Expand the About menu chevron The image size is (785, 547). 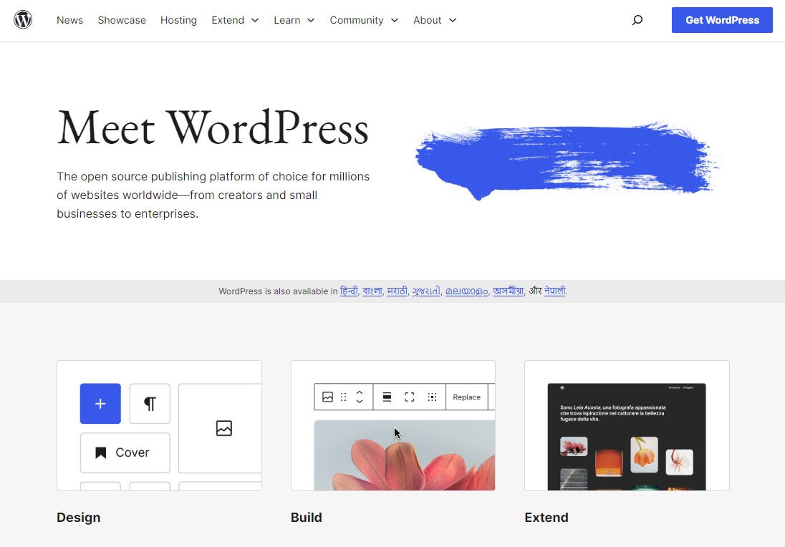pyautogui.click(x=453, y=21)
